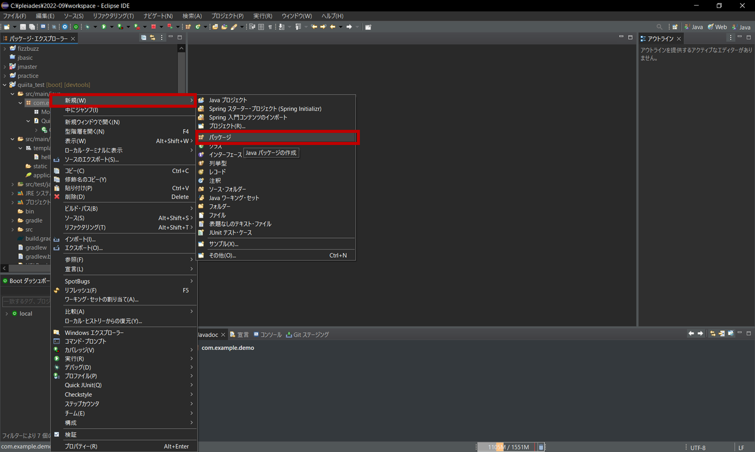
Task: Expand the practice project node
Action: tap(5, 76)
